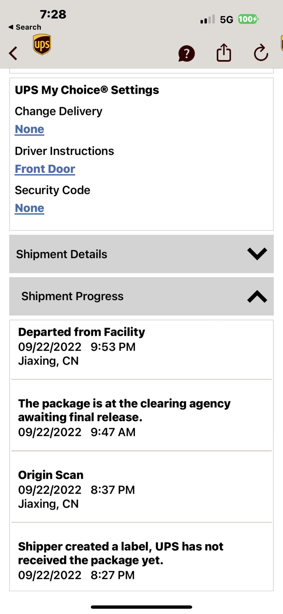Expand Shipment Details with down chevron

(x=257, y=254)
